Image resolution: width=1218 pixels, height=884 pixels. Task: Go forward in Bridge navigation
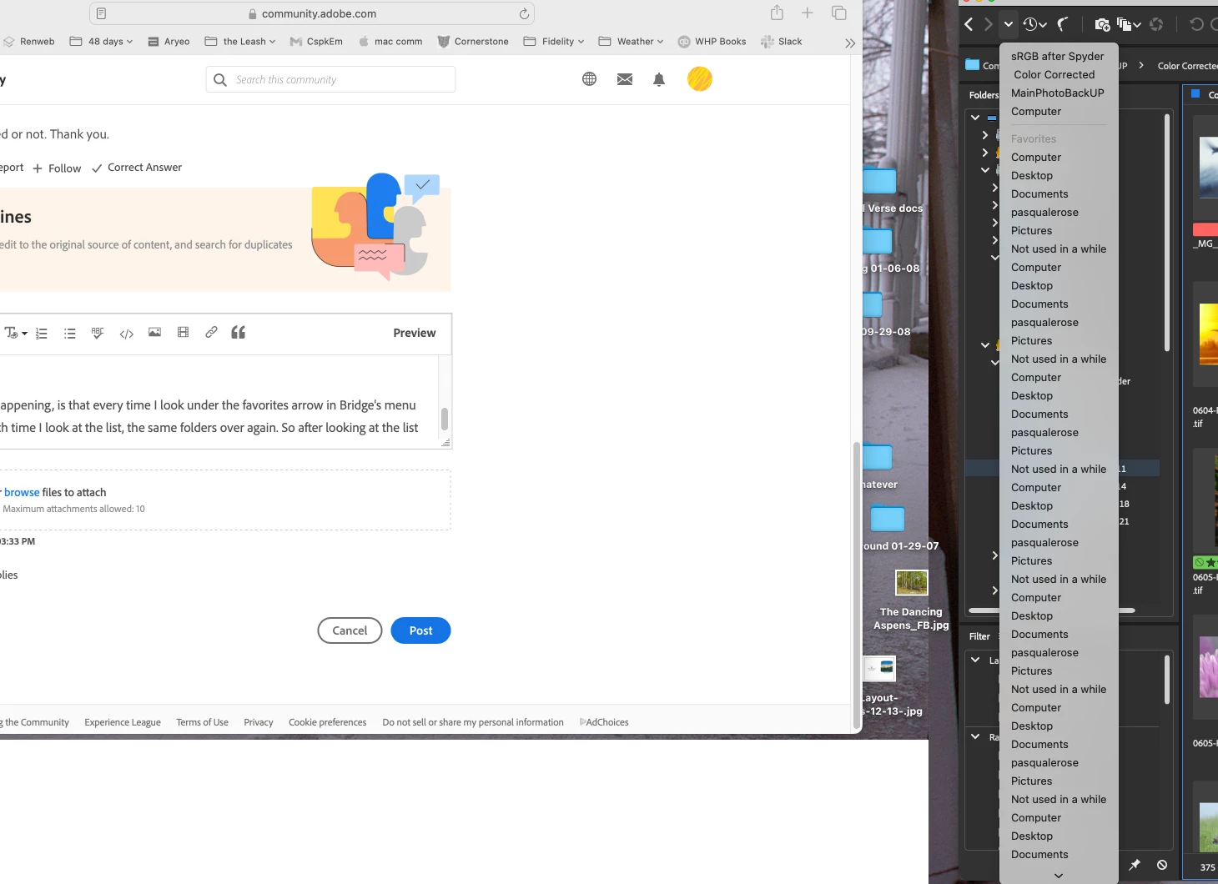(989, 24)
